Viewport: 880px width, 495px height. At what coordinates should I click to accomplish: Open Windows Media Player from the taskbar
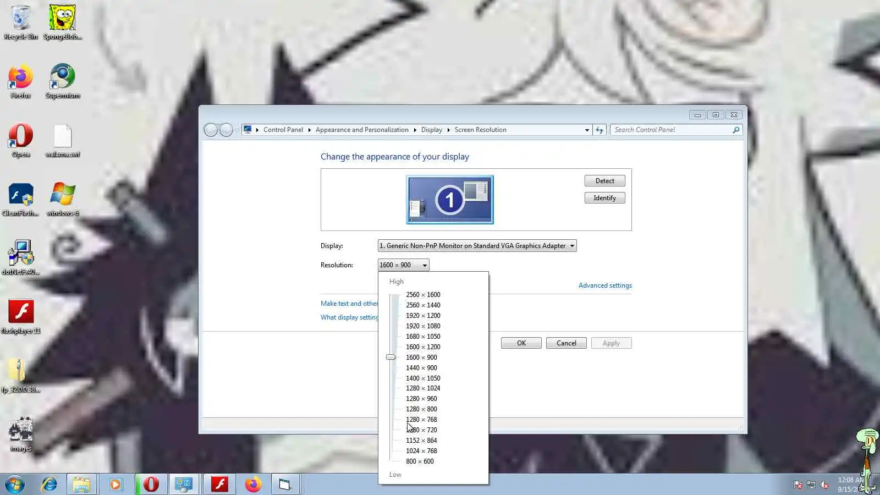point(116,485)
